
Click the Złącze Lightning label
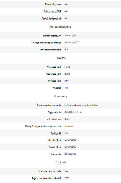point(53,4)
